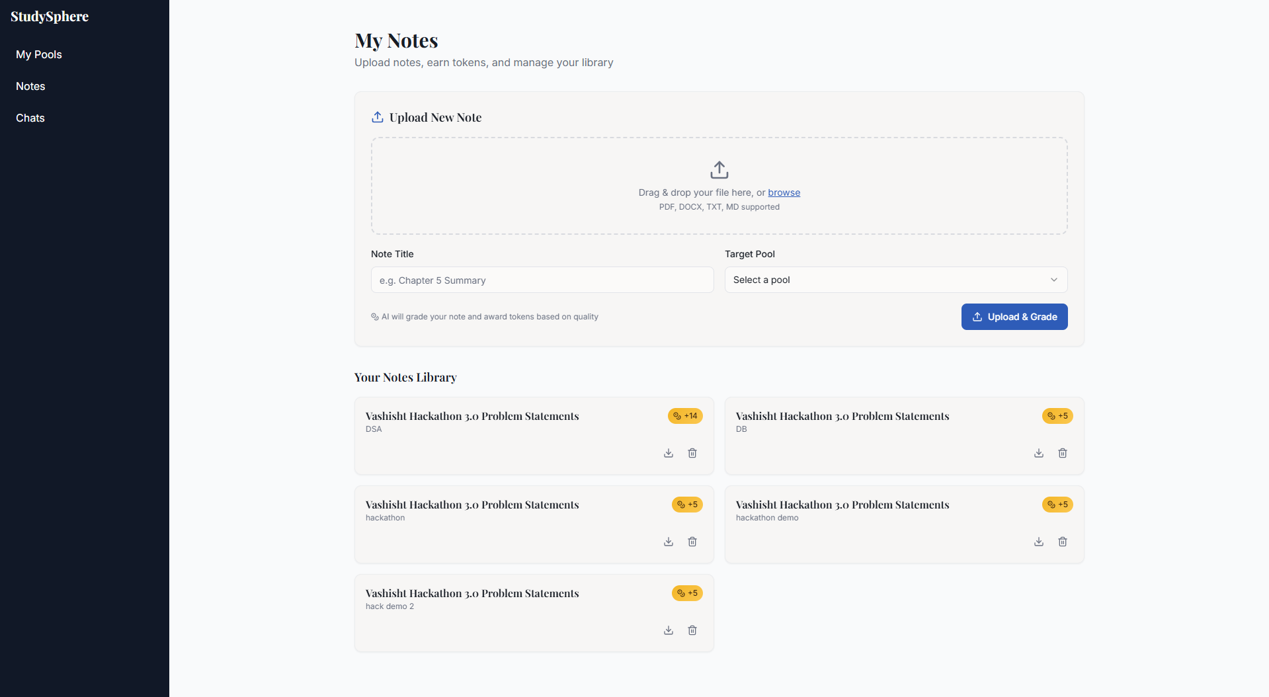
Task: Download the DB note
Action: pyautogui.click(x=1039, y=453)
